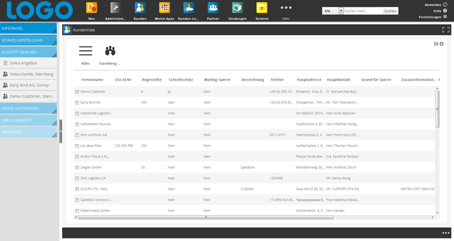Show more apps via Mehr dots

(x=286, y=8)
